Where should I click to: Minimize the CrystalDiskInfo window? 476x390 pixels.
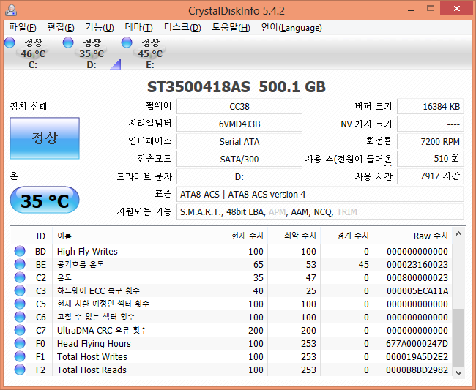click(x=411, y=10)
